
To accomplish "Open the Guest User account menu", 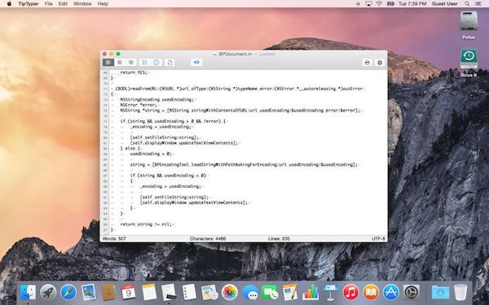I will click(444, 4).
